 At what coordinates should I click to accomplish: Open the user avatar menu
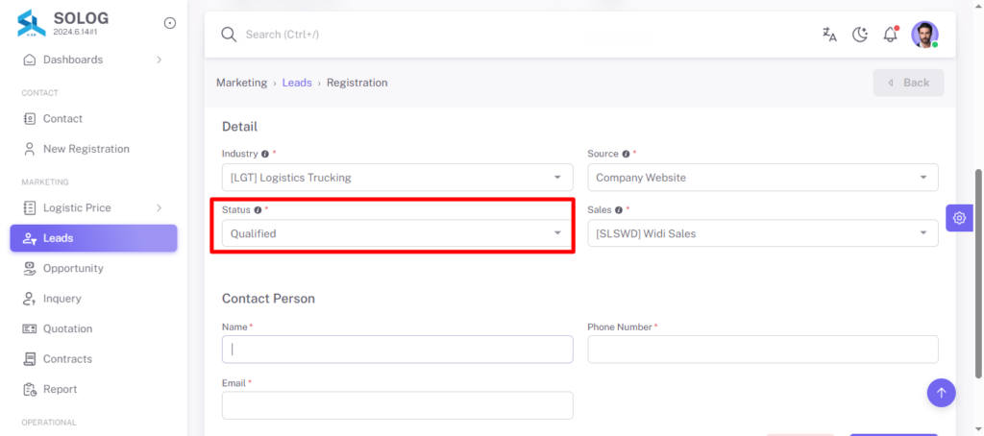click(x=924, y=35)
